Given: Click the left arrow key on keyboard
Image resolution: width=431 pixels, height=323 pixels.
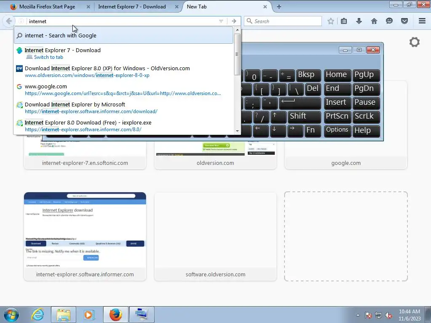Looking at the screenshot, I should (x=261, y=131).
